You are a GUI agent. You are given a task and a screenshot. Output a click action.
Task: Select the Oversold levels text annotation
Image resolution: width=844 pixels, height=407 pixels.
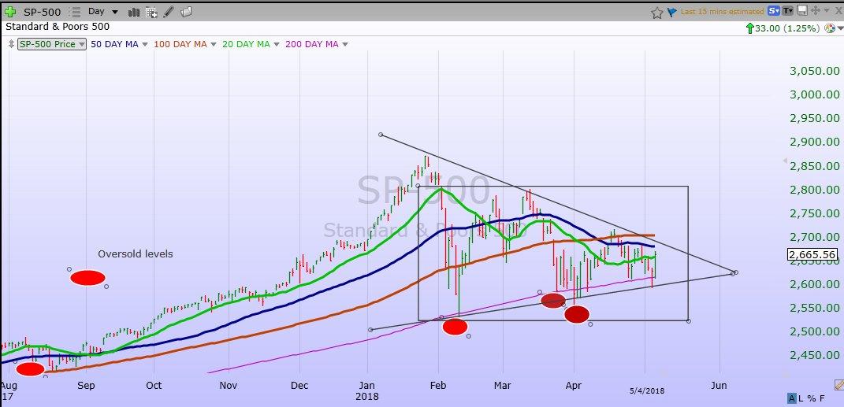point(135,253)
